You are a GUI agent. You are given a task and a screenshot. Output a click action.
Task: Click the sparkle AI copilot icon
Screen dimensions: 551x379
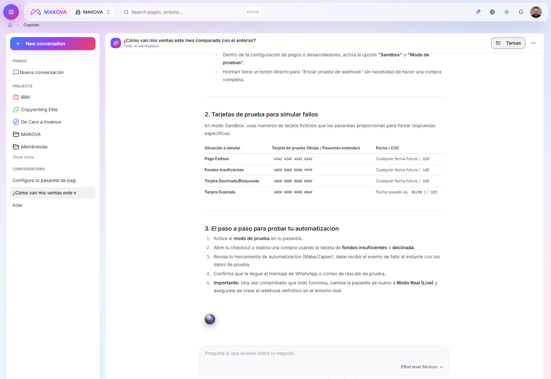pos(478,12)
